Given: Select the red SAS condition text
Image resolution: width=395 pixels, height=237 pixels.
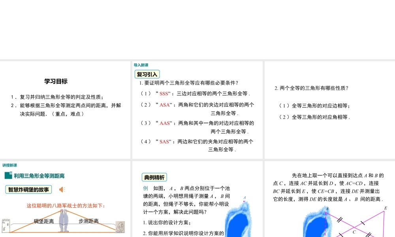Looking at the screenshot, I should click(164, 141).
